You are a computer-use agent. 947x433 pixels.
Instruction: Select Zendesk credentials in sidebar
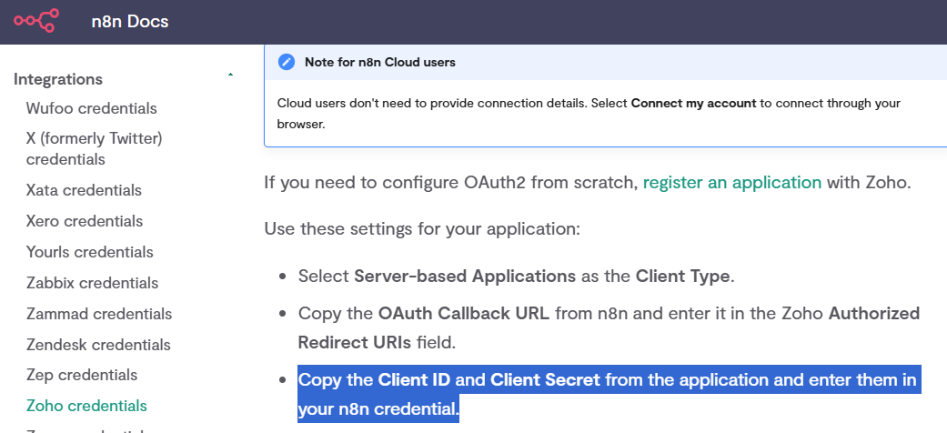point(98,345)
